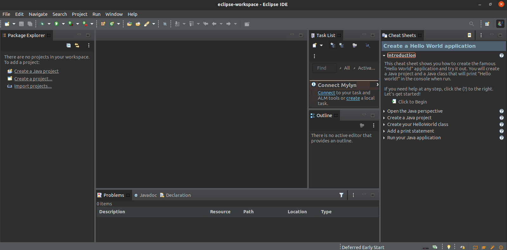Image resolution: width=507 pixels, height=250 pixels.
Task: Switch to the Declaration tab
Action: pos(176,195)
